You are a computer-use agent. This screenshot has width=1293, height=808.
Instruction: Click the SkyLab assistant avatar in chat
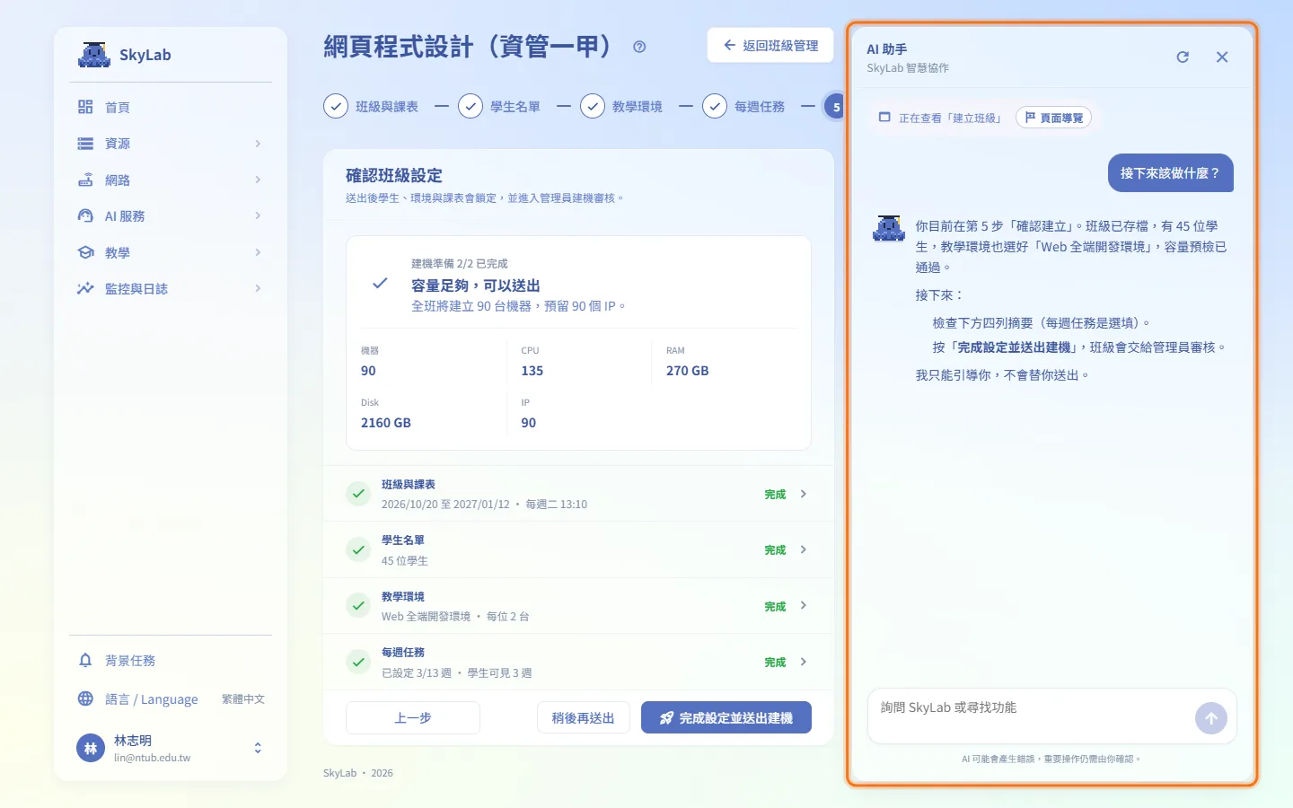(889, 229)
